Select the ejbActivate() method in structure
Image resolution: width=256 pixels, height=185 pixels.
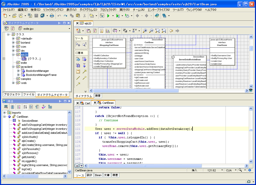tap(30, 137)
